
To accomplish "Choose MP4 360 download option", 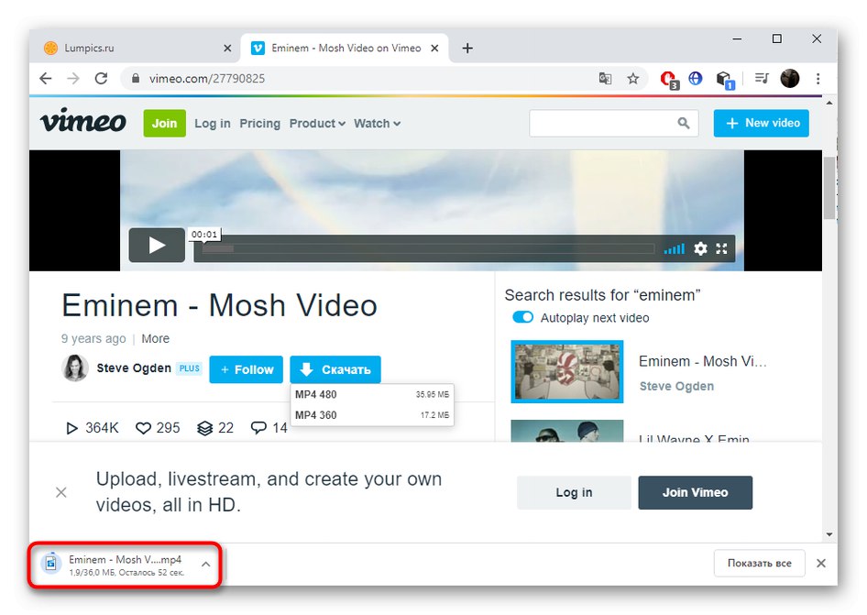I will pos(371,415).
